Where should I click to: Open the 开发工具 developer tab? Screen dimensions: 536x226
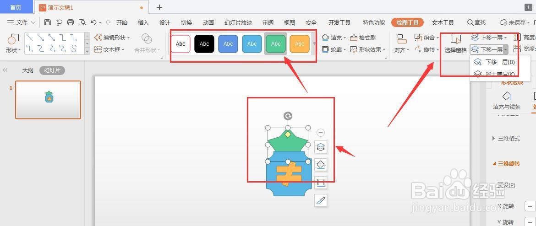point(339,22)
